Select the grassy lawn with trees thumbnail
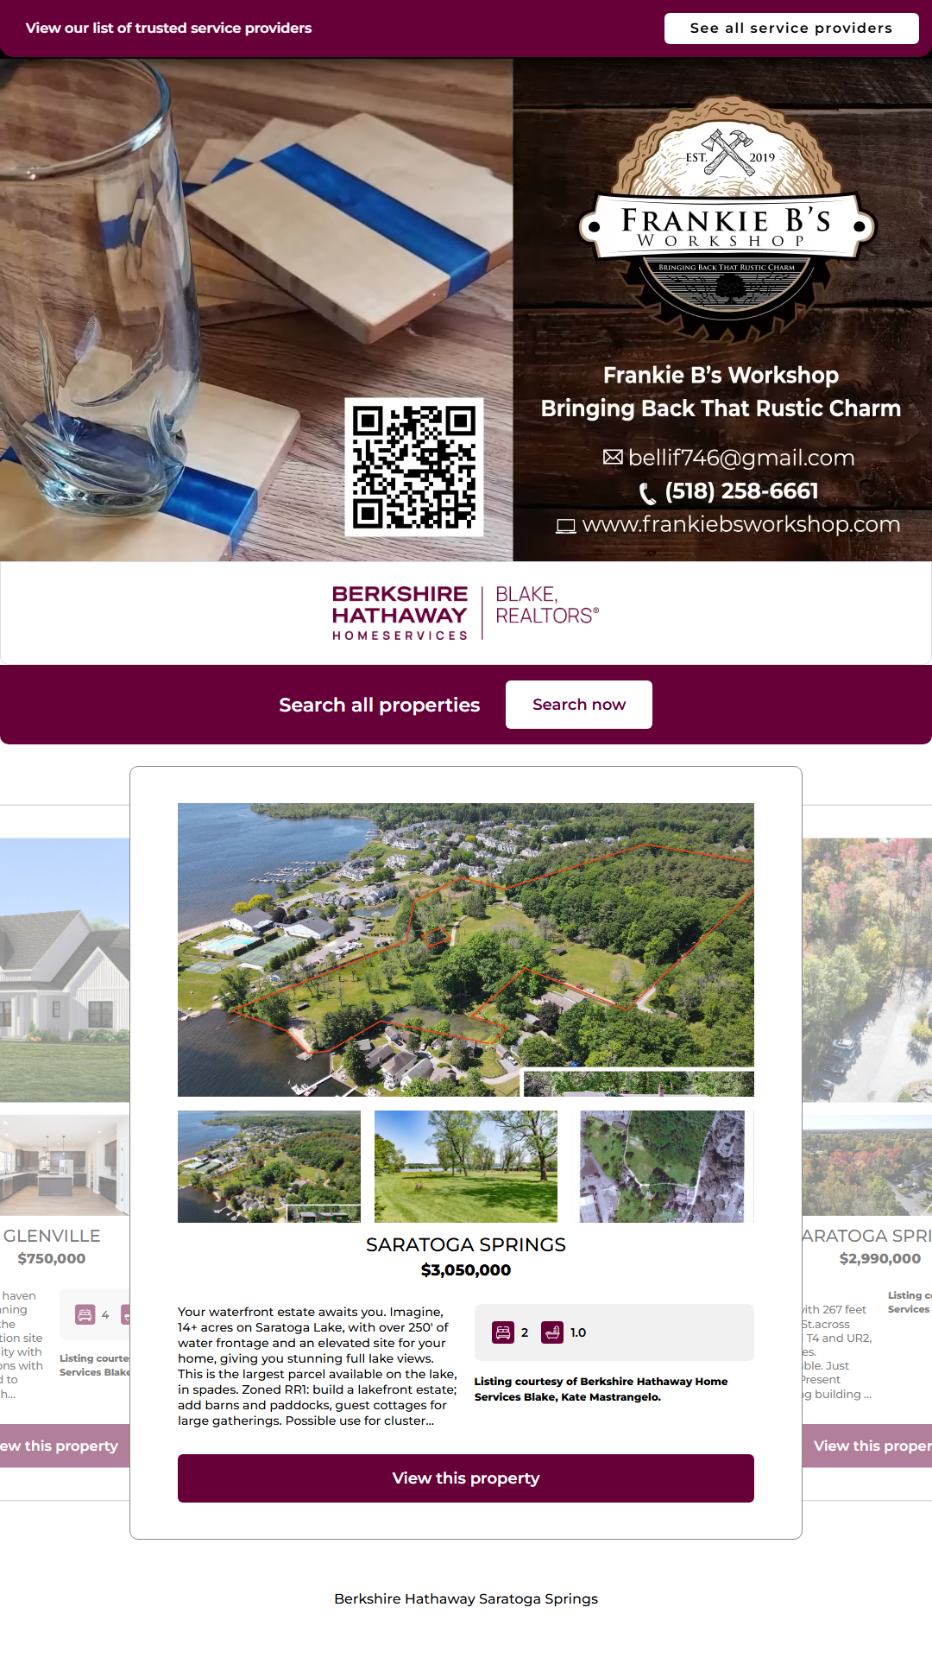This screenshot has height=1658, width=932. 466,1167
